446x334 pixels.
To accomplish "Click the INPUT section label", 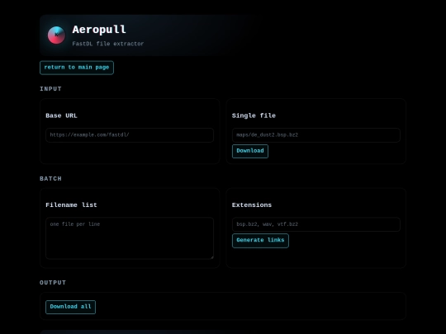I will tap(50, 89).
